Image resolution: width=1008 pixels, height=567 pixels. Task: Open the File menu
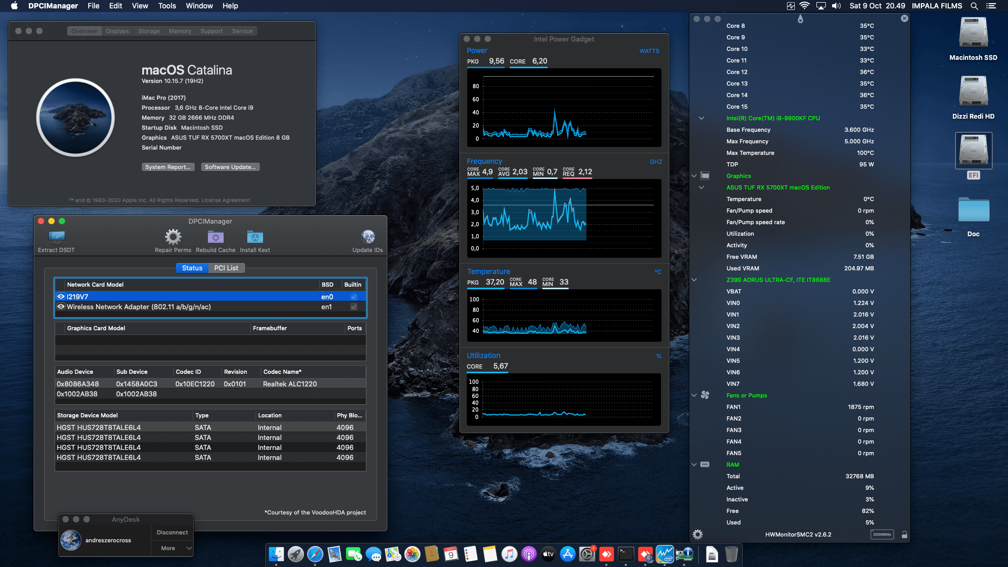click(93, 6)
